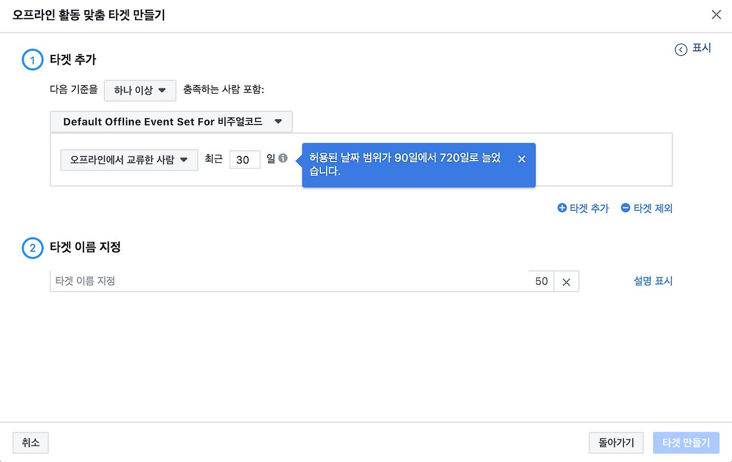Screen dimensions: 732x462
Task: Open the 하나 이상 criteria dropdown
Action: 140,90
